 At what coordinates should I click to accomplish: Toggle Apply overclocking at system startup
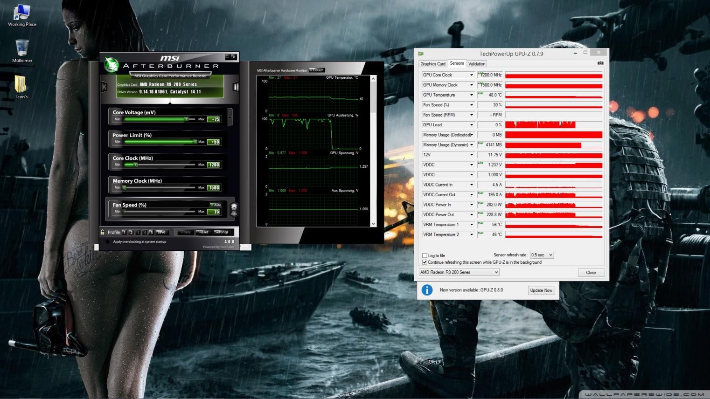(108, 241)
